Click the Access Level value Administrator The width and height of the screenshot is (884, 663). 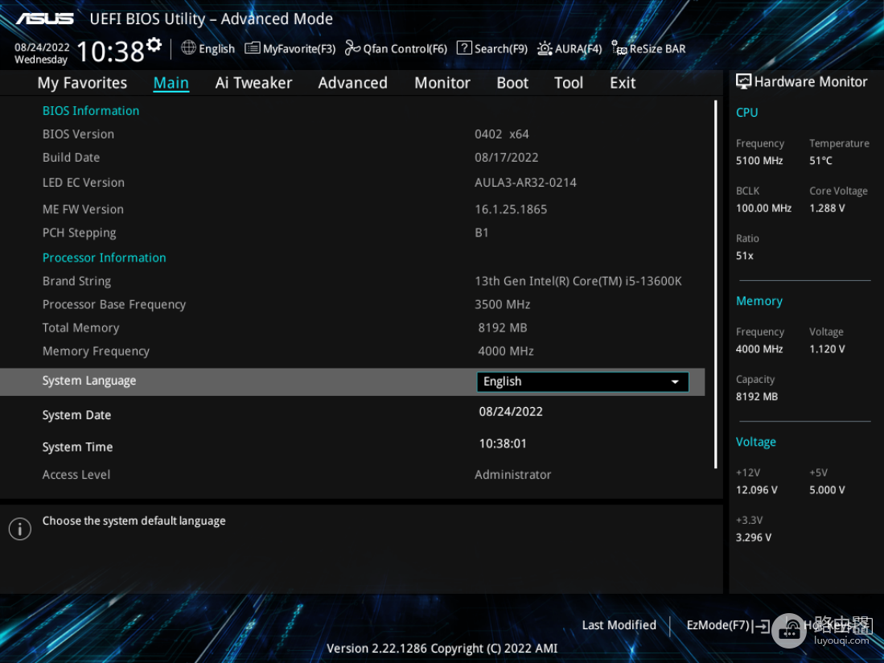513,475
